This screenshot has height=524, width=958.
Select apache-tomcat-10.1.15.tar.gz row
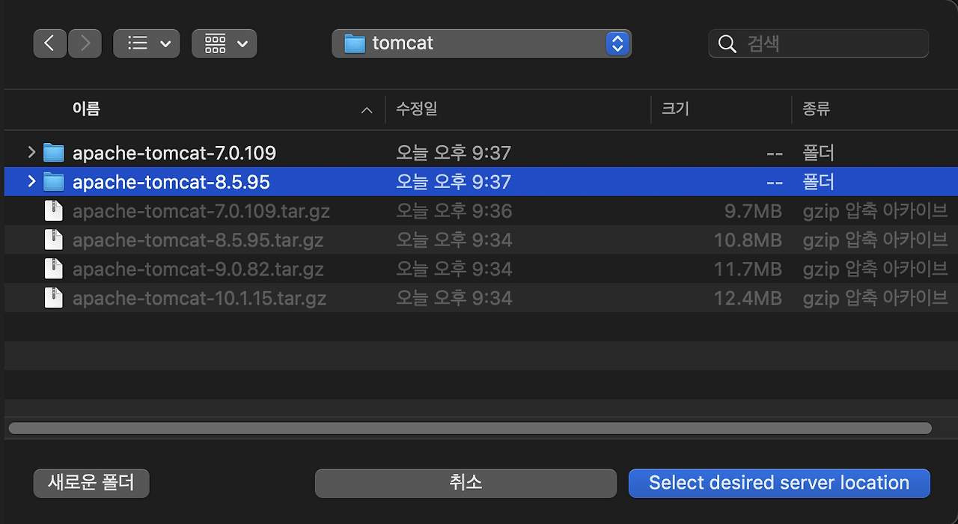[299, 298]
